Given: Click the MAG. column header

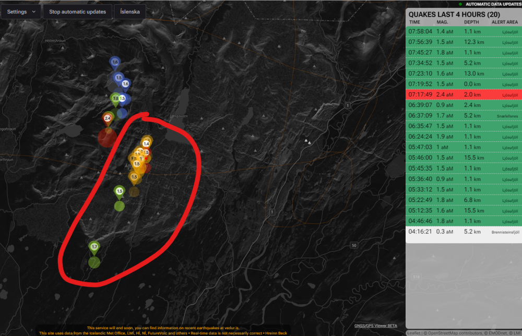Looking at the screenshot, I should click(442, 22).
